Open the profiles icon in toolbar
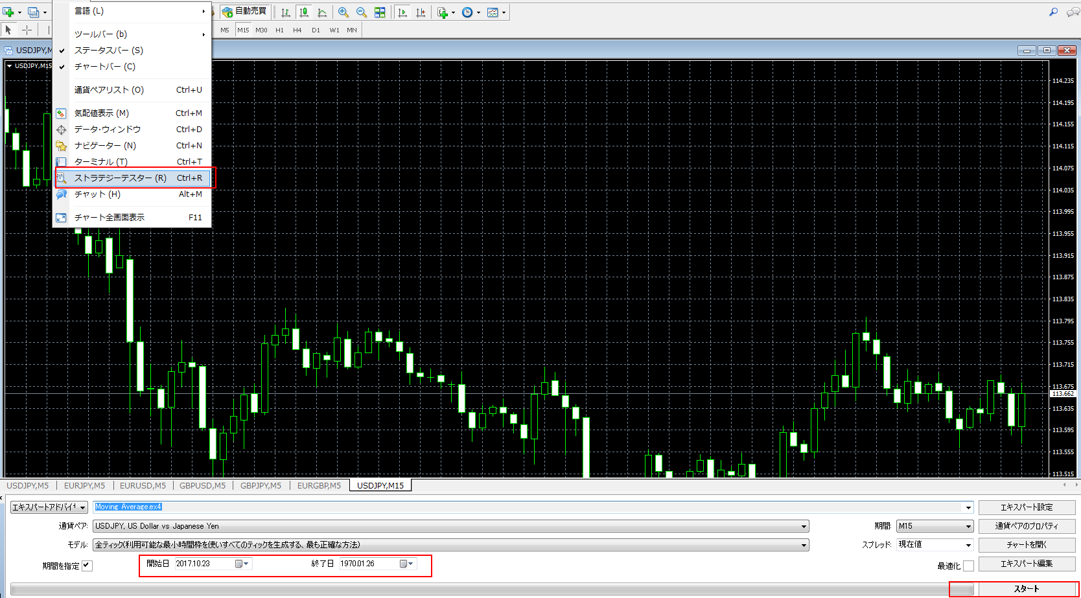The height and width of the screenshot is (598, 1081). (x=34, y=12)
